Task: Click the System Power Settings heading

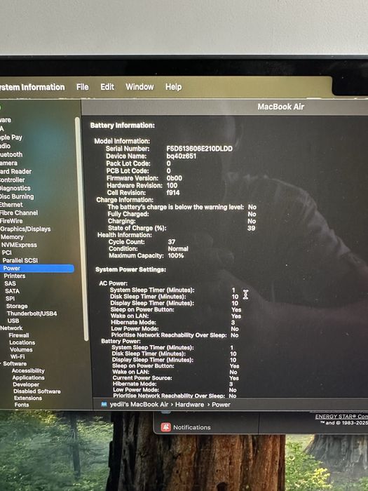Action: pos(130,269)
